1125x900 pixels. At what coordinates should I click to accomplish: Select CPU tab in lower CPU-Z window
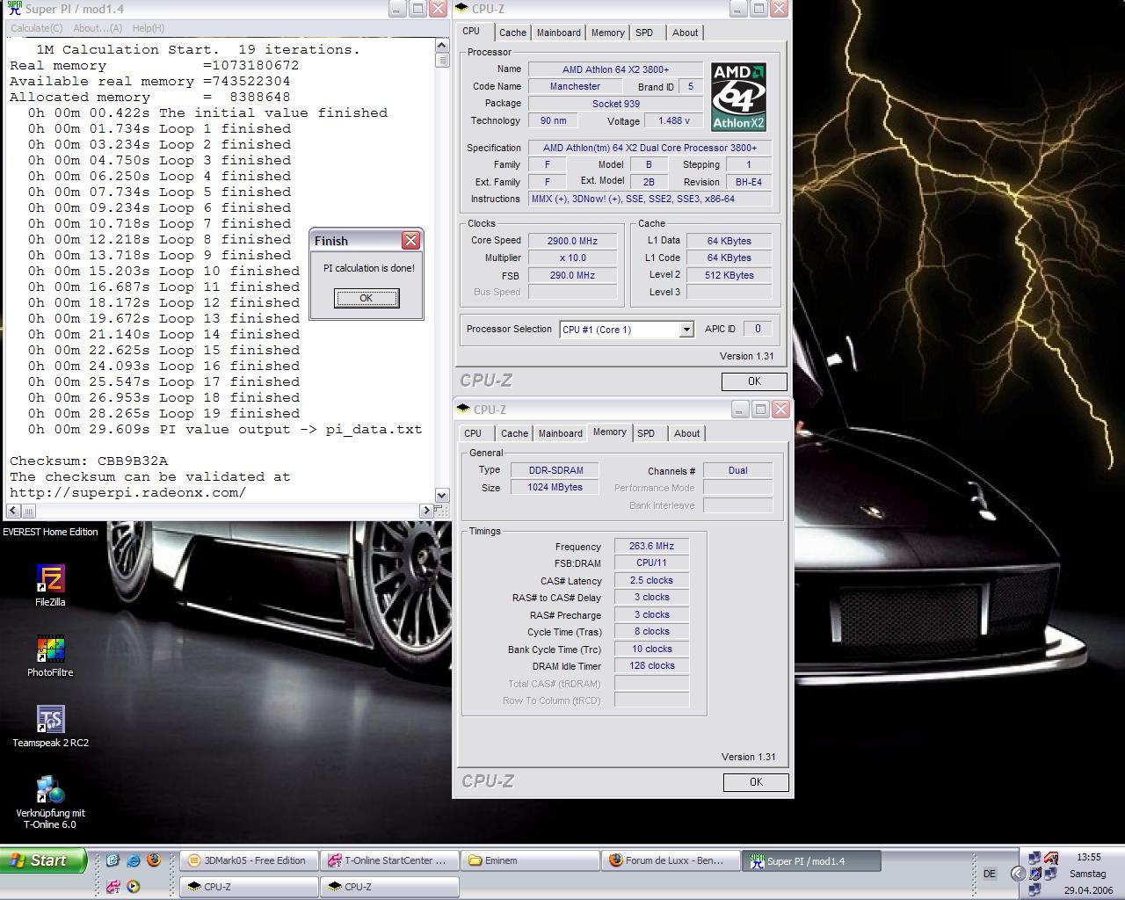(473, 433)
